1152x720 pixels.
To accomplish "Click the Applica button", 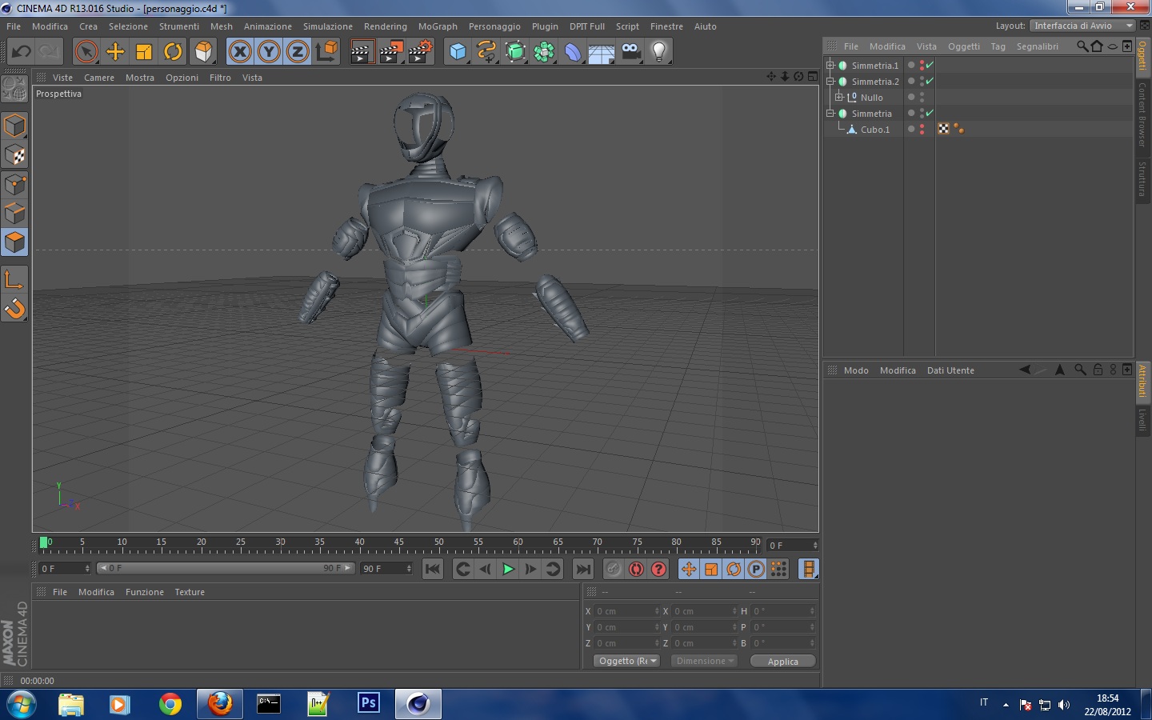I will (782, 662).
